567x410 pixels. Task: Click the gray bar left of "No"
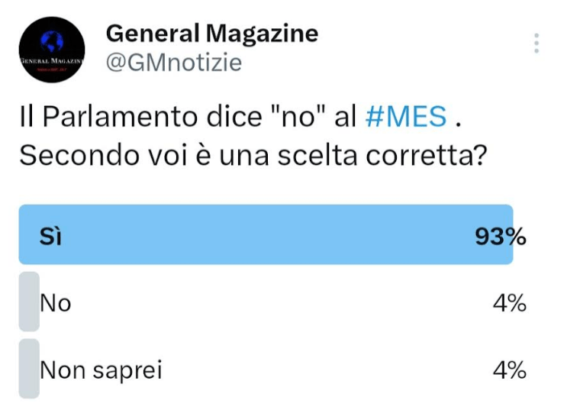[x=28, y=302]
